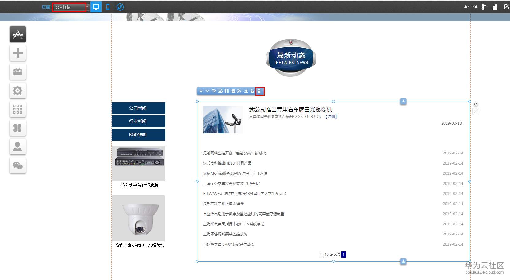This screenshot has height=280, width=510.
Task: Toggle the lock on the news module
Action: point(252,91)
